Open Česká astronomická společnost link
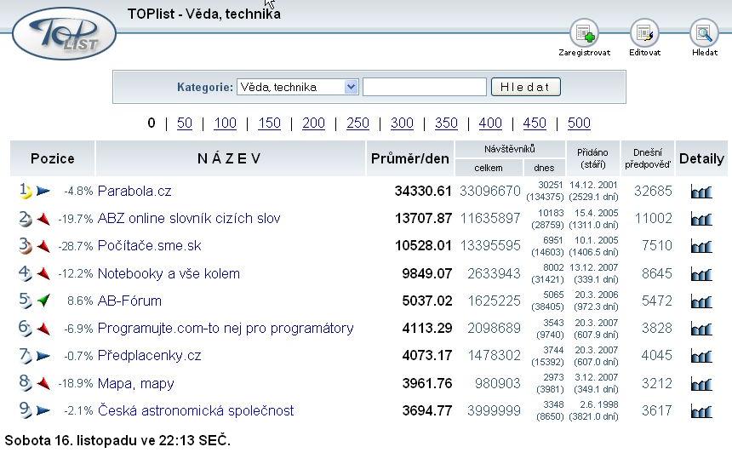 click(x=196, y=410)
